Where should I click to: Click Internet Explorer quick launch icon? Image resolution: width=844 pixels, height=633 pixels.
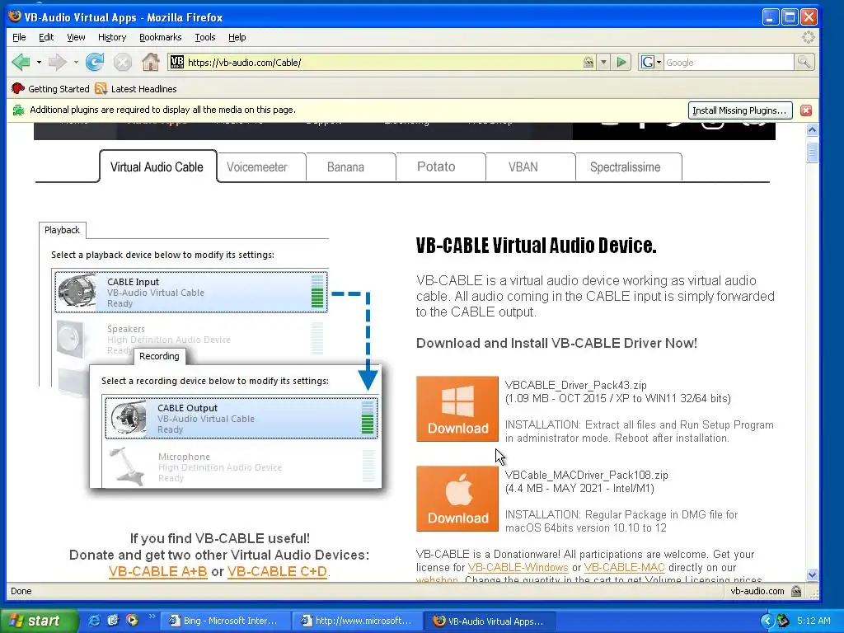[94, 621]
